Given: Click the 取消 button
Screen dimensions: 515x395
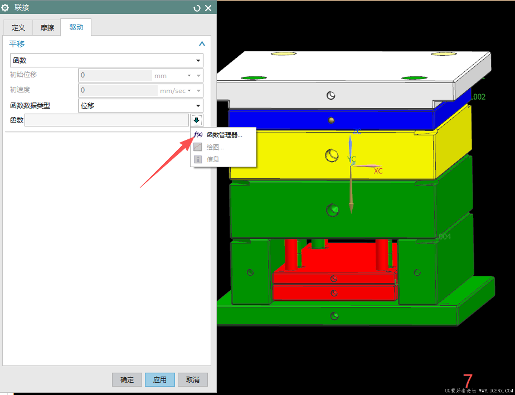Looking at the screenshot, I should click(x=193, y=380).
